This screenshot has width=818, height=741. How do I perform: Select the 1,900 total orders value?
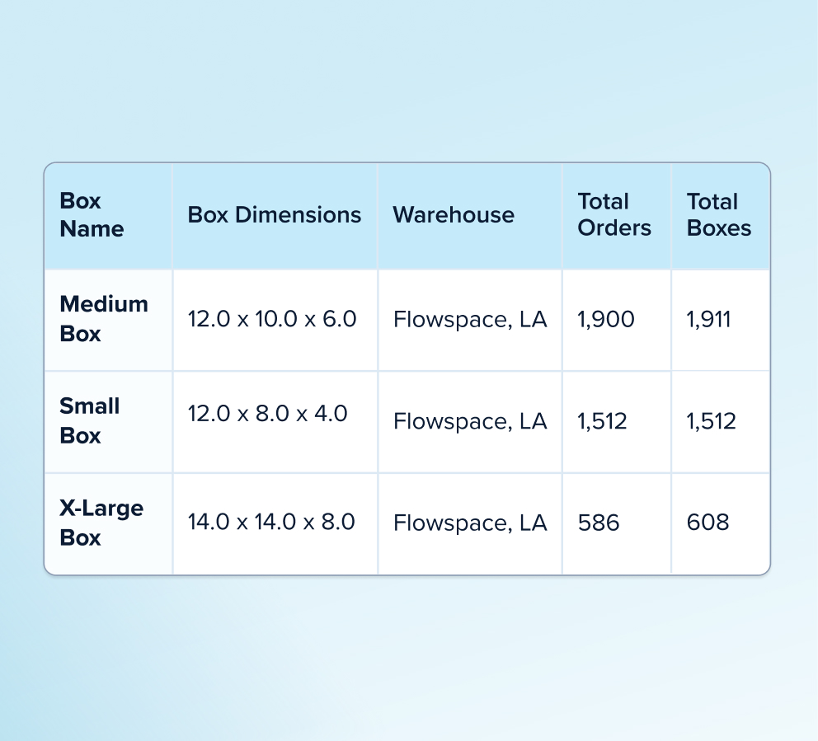[606, 319]
